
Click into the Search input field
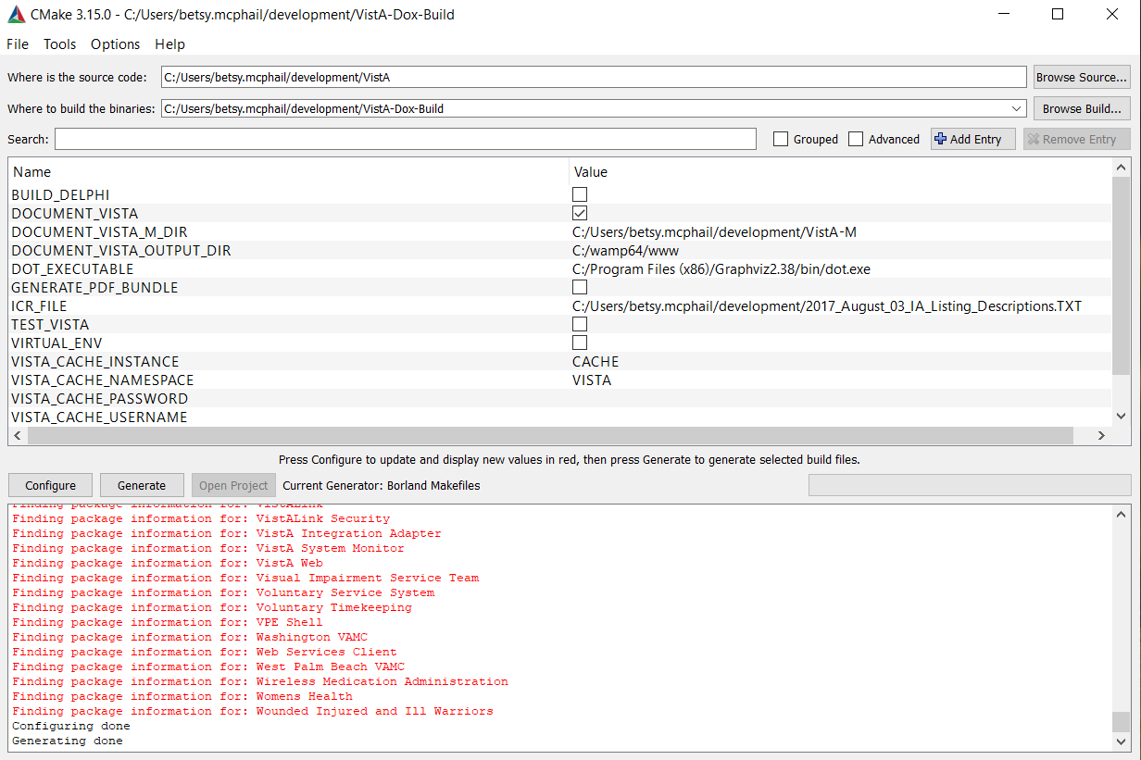point(405,139)
